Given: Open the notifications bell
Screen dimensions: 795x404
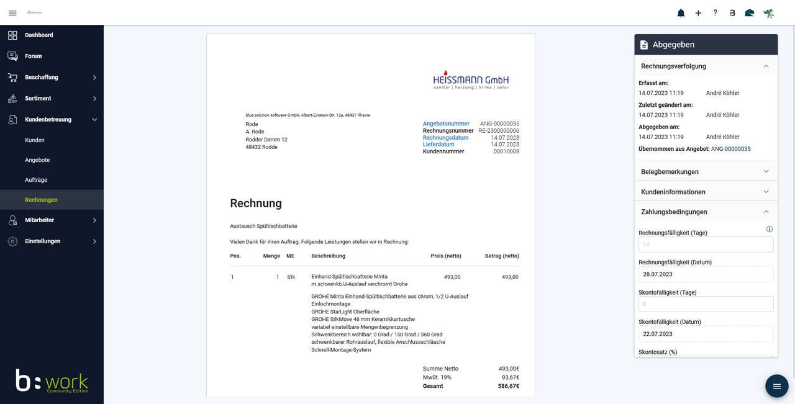Looking at the screenshot, I should pos(681,13).
